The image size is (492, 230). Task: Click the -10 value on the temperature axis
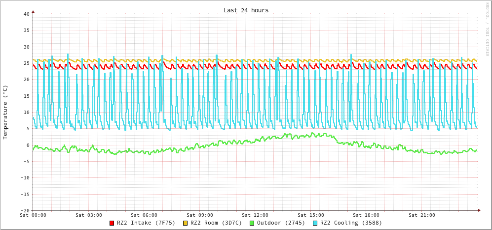[x=25, y=178]
